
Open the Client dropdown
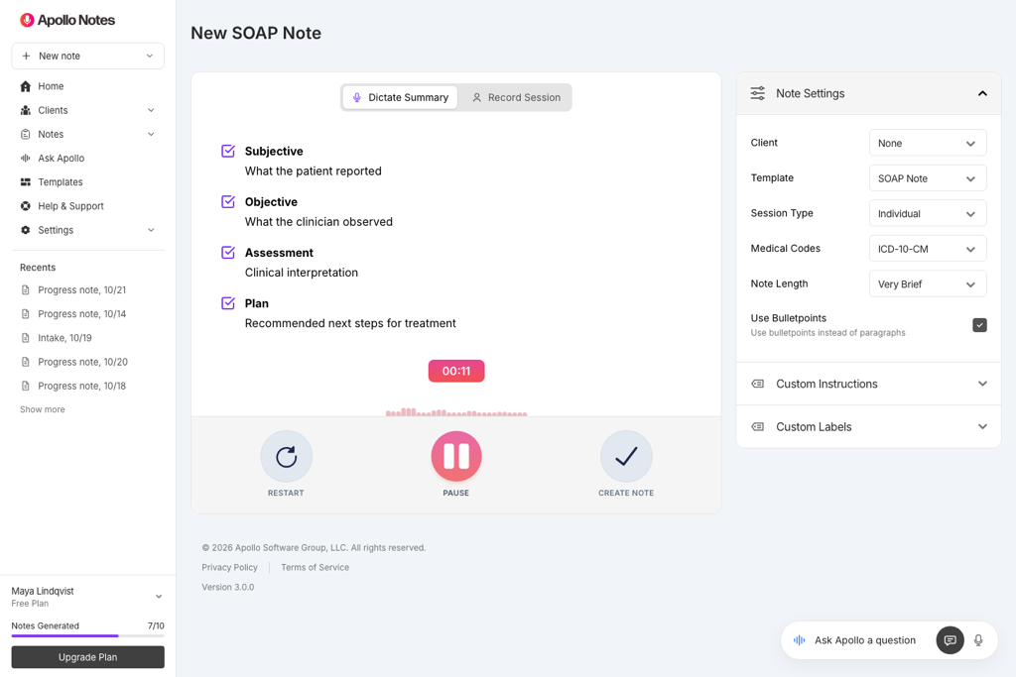click(x=928, y=143)
